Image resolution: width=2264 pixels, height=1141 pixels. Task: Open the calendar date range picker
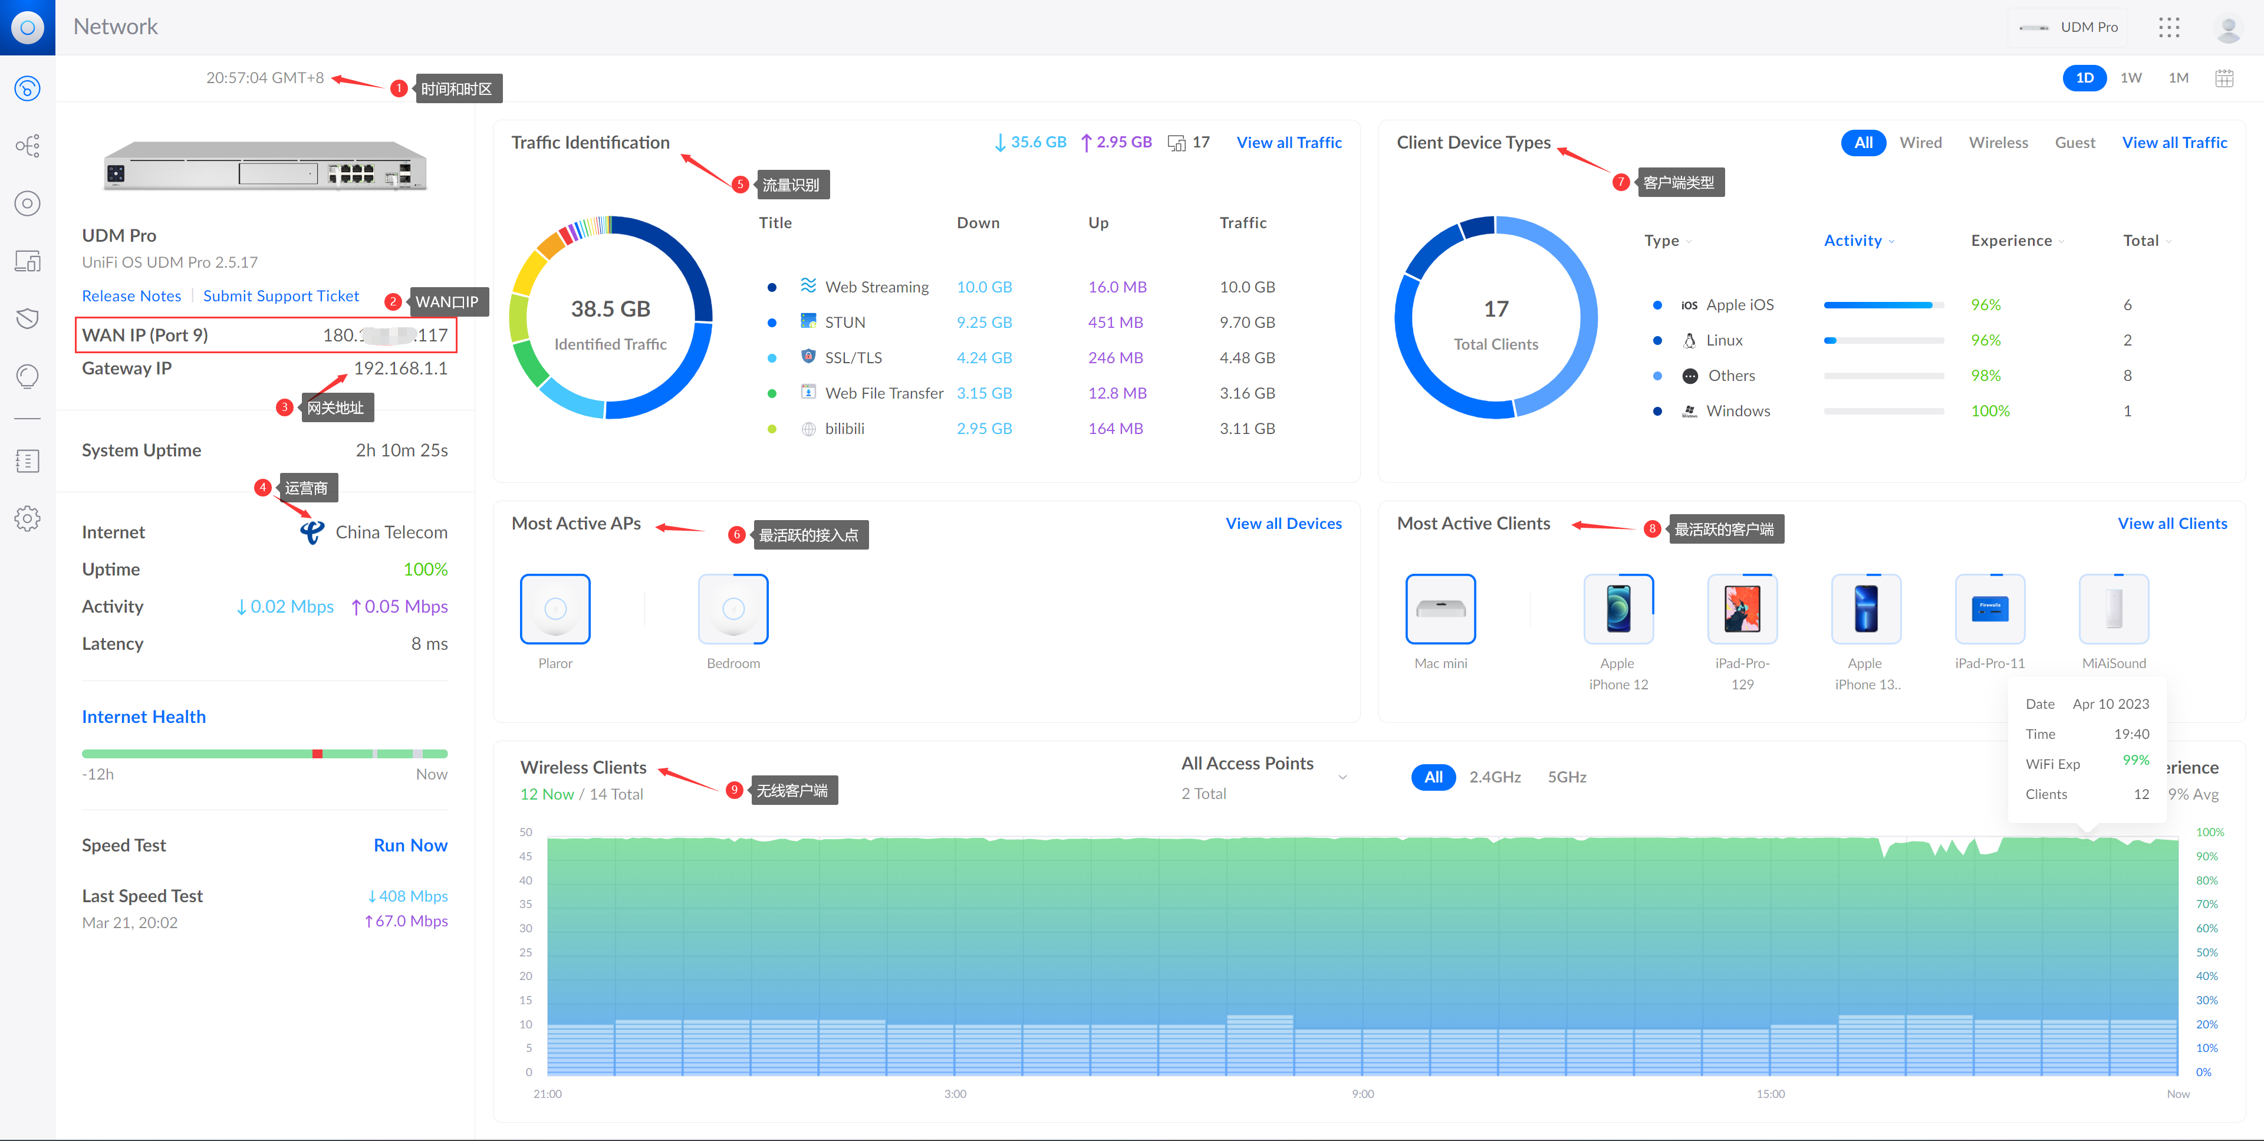coord(2223,78)
